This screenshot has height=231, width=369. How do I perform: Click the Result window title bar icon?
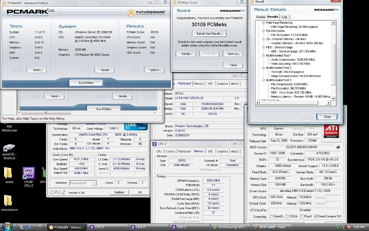252,1
